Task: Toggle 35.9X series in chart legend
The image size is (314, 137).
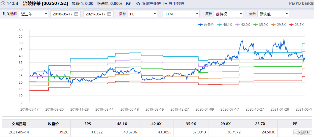Action: [x=261, y=25]
